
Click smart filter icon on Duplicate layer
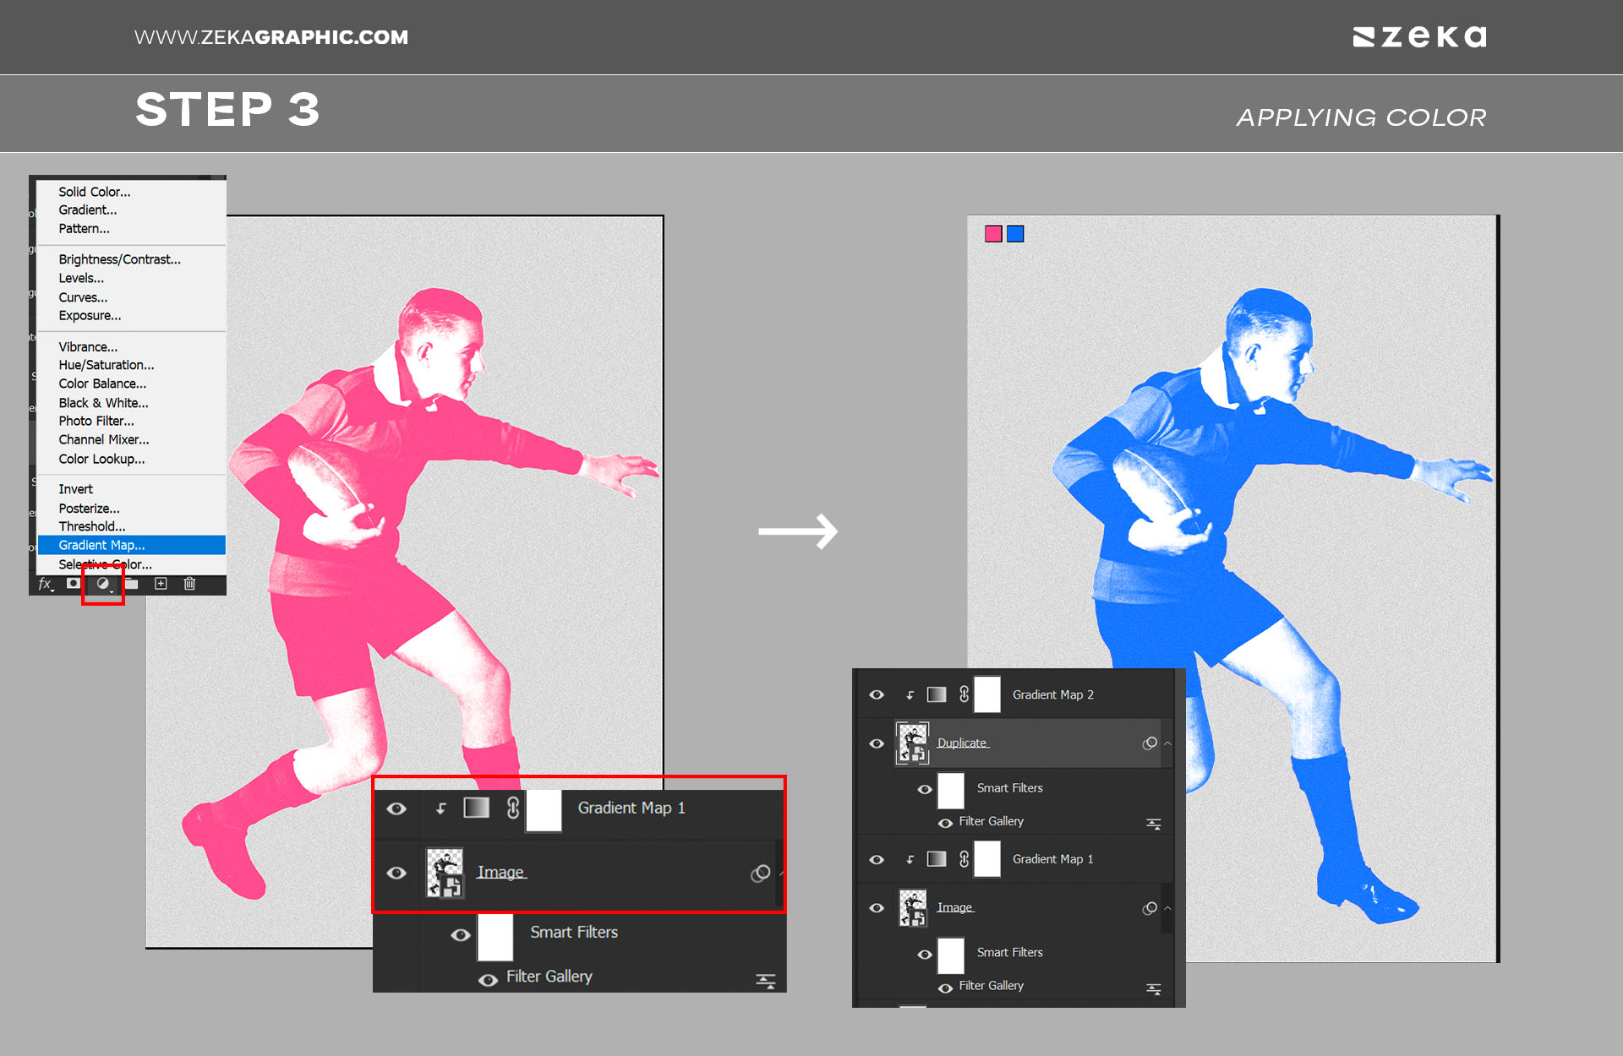1150,743
